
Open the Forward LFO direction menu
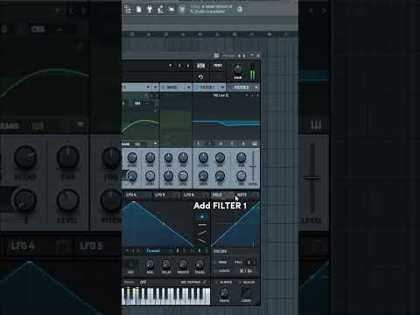(x=153, y=250)
